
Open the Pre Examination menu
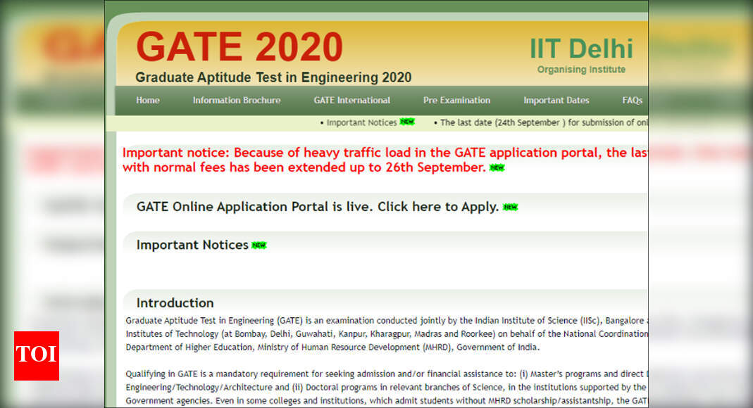pyautogui.click(x=456, y=100)
